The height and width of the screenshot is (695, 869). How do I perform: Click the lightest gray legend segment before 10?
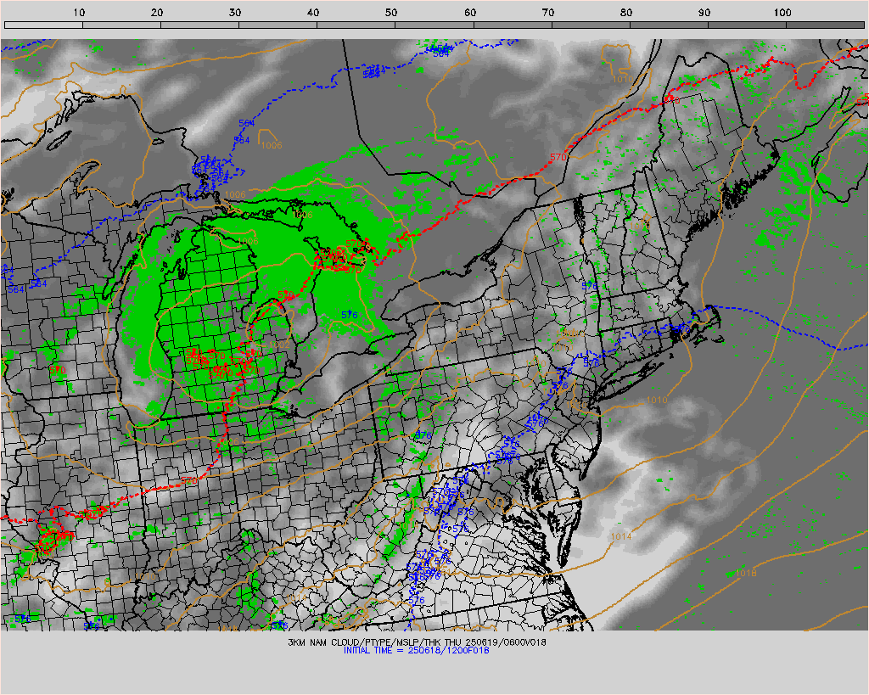[x=44, y=25]
